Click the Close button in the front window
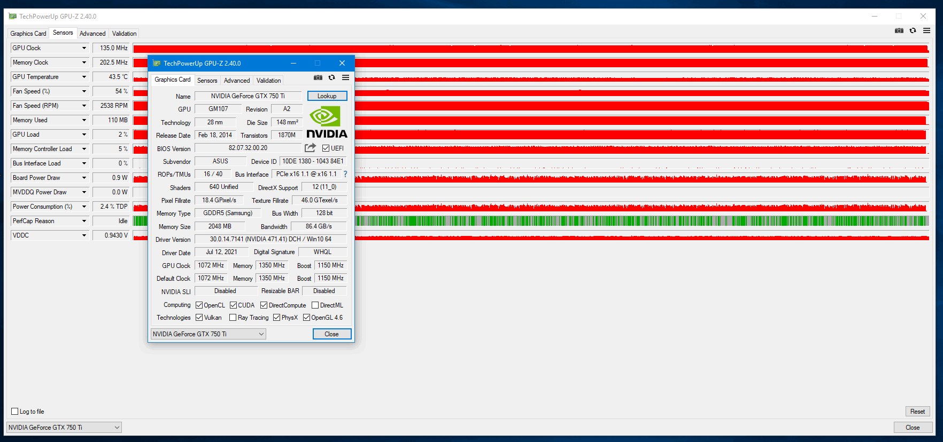Viewport: 943px width, 442px height. tap(332, 334)
